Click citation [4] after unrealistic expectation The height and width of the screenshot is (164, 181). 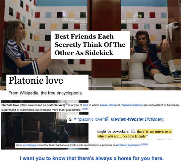click(x=142, y=145)
